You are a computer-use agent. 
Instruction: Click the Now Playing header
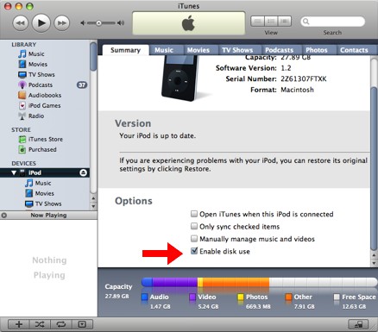(x=48, y=216)
